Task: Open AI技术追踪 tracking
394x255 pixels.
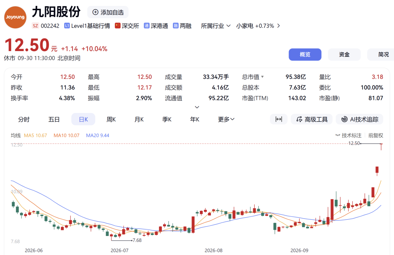Action: (x=360, y=119)
